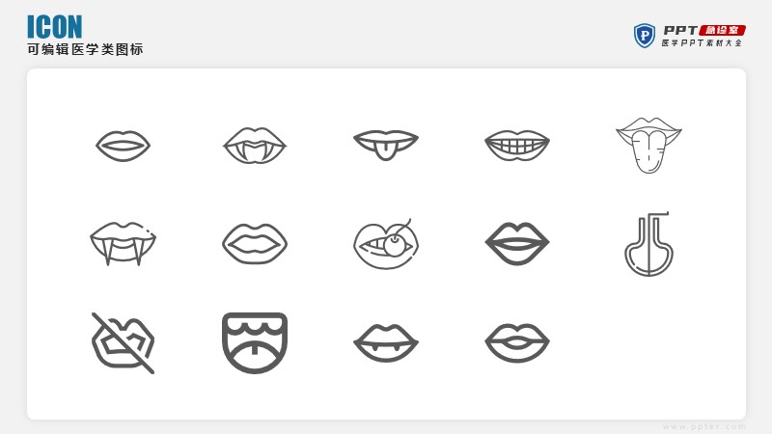Click the red badge beside PPT logo
Screen dimensions: 772x434
point(723,30)
